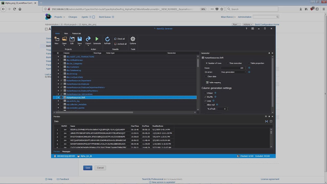327x184 pixels.
Task: Show info icon next to Shuffle
Action: [215, 97]
